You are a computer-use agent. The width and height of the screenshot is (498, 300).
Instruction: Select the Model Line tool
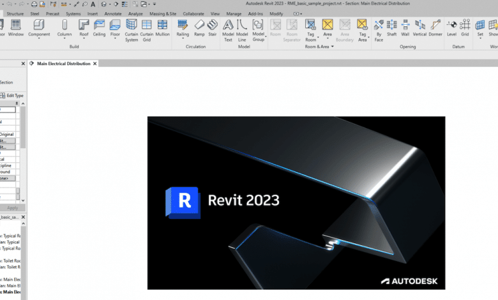(x=242, y=31)
